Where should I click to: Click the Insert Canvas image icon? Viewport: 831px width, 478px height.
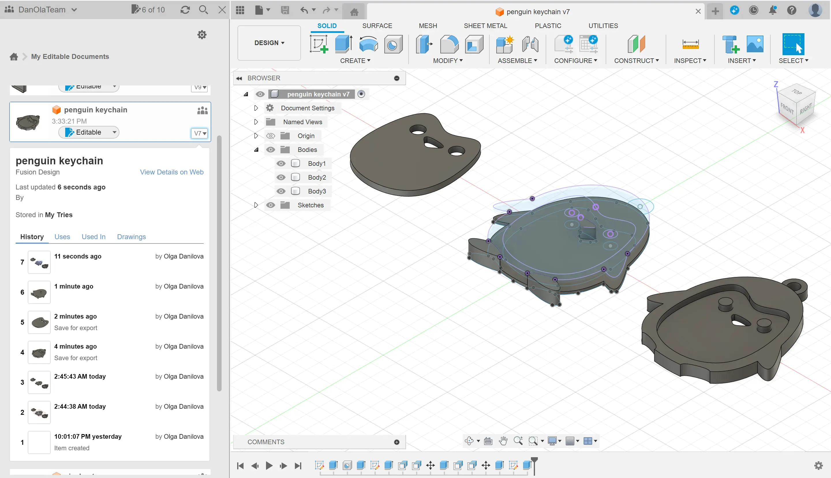pos(755,44)
